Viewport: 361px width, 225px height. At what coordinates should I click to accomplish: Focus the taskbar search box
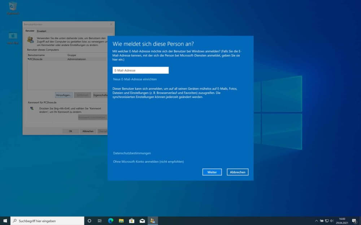click(47, 221)
